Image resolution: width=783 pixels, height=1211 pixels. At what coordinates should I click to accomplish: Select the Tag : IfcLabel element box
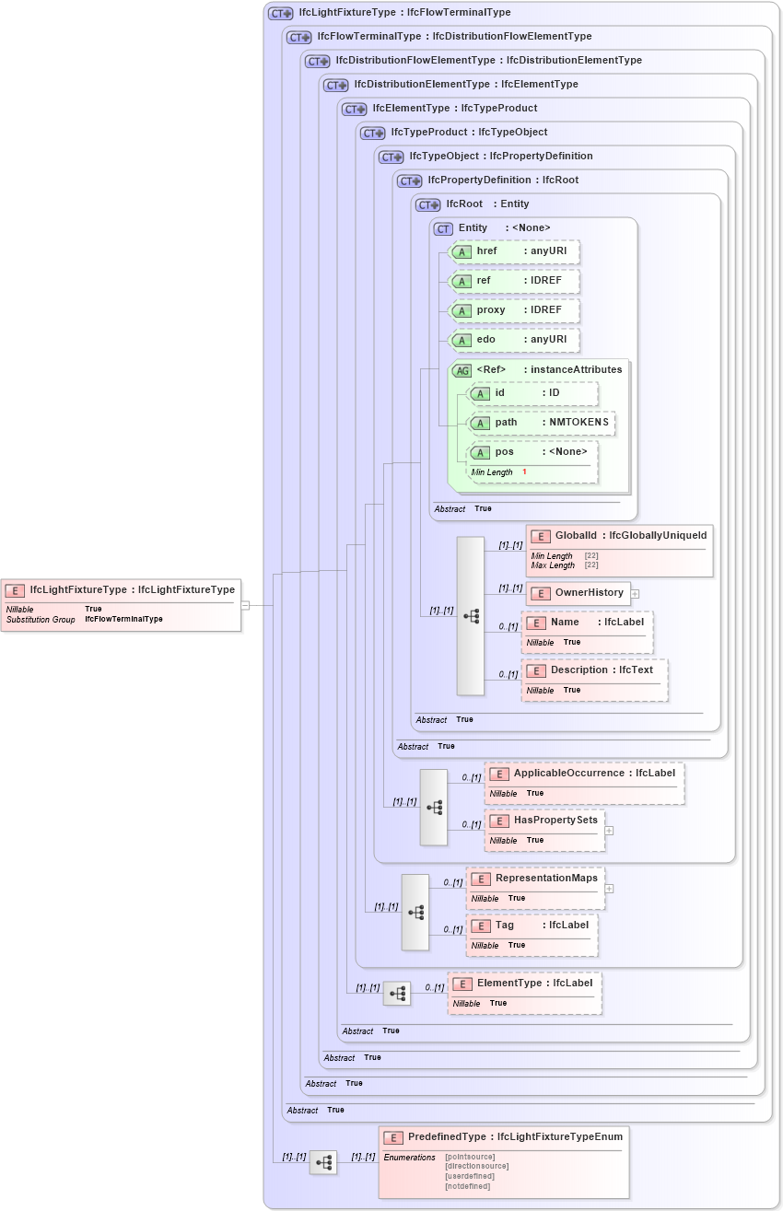coord(532,934)
